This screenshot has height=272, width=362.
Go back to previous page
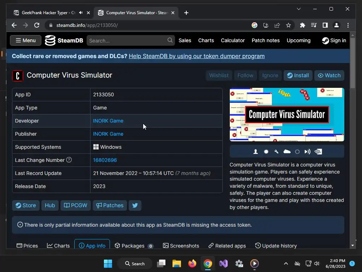click(x=14, y=25)
